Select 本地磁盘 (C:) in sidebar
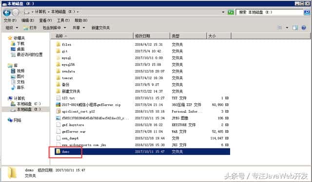The width and height of the screenshot is (312, 182). click(x=29, y=104)
